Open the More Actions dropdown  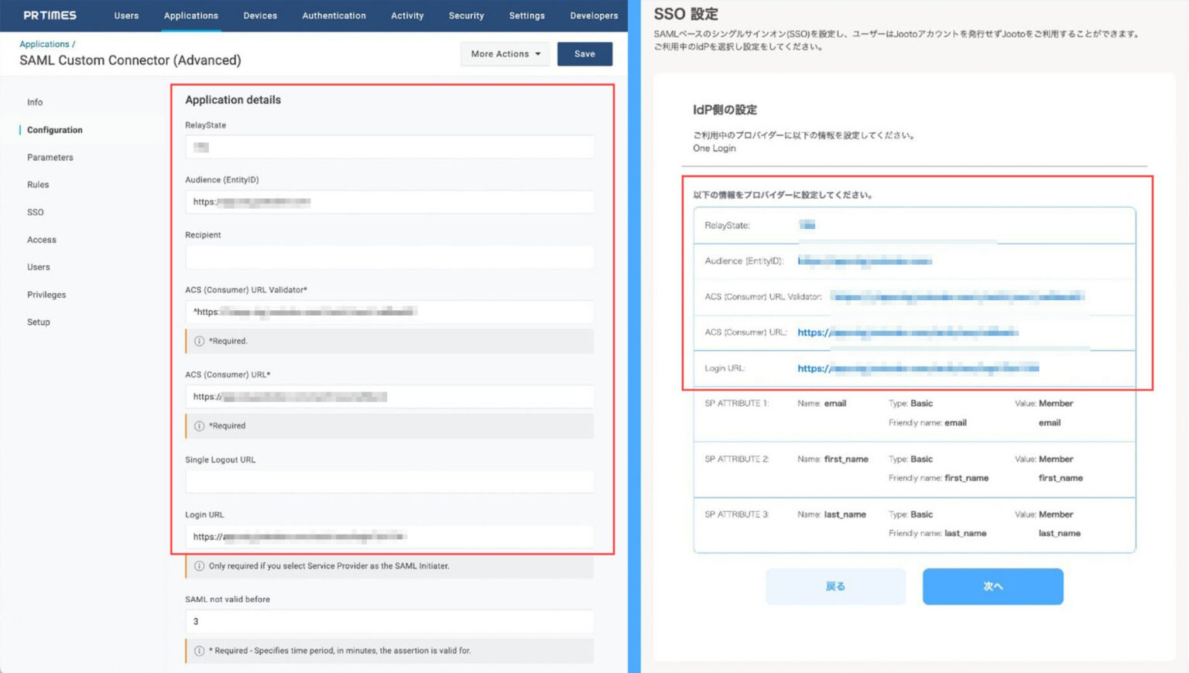505,54
